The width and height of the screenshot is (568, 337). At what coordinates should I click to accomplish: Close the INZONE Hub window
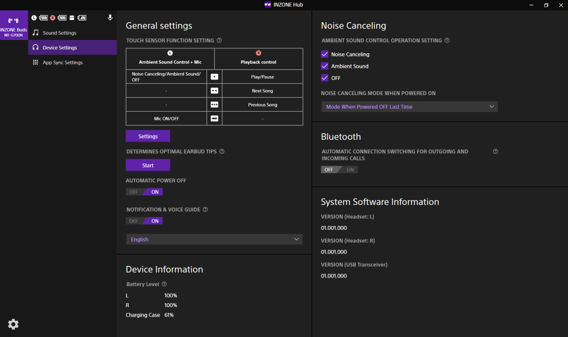pyautogui.click(x=561, y=5)
